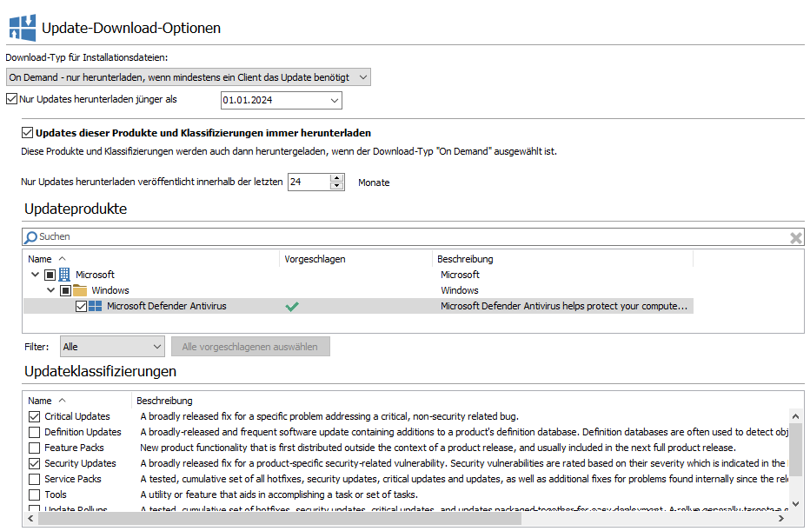Image resolution: width=810 pixels, height=531 pixels.
Task: Click the Microsoft building icon in tree
Action: coord(64,275)
